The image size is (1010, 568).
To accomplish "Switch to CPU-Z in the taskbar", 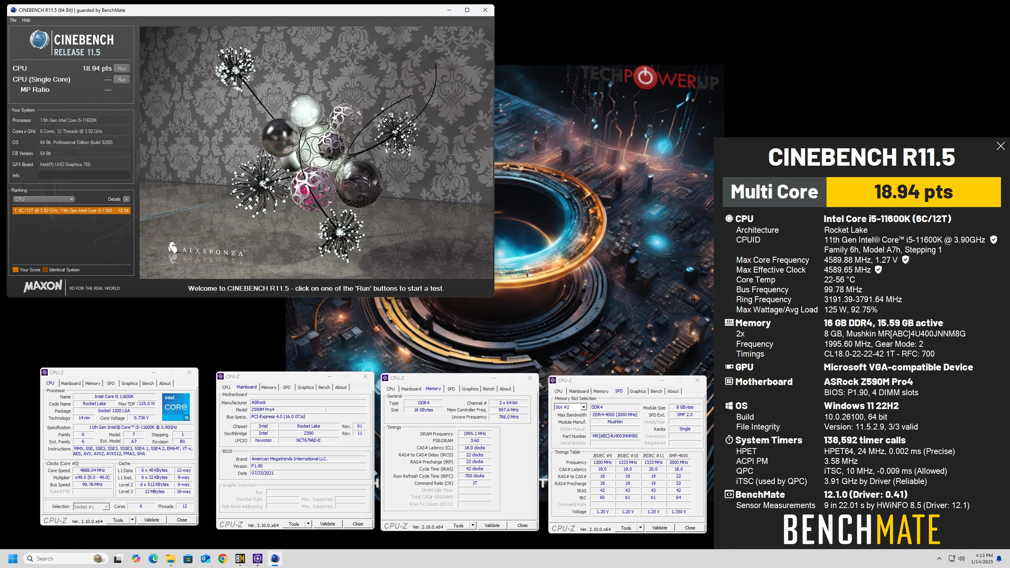I will tap(258, 559).
